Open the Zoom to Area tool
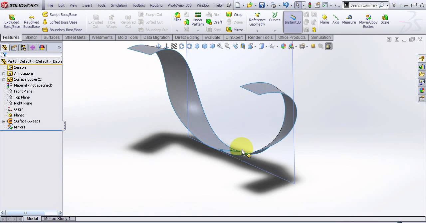This screenshot has width=426, height=223. (227, 46)
